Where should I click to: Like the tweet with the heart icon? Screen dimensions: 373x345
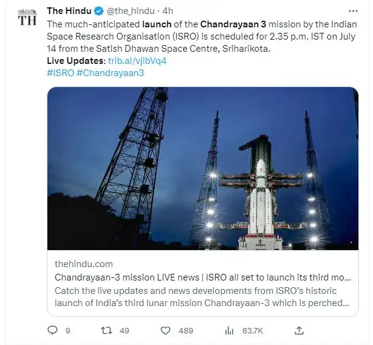pyautogui.click(x=165, y=330)
